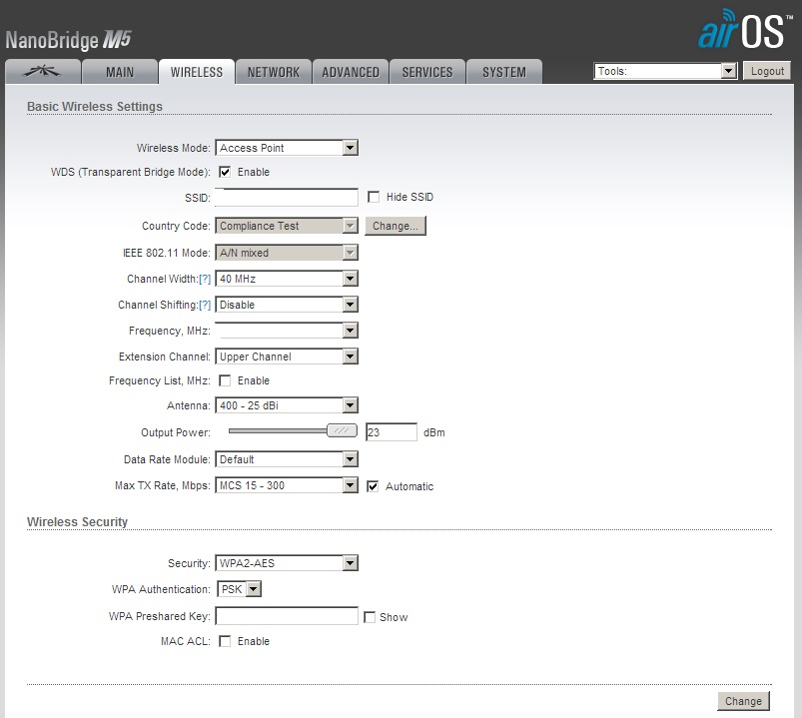The width and height of the screenshot is (802, 718).
Task: Open the Data Rate Module dropdown
Action: coord(287,459)
